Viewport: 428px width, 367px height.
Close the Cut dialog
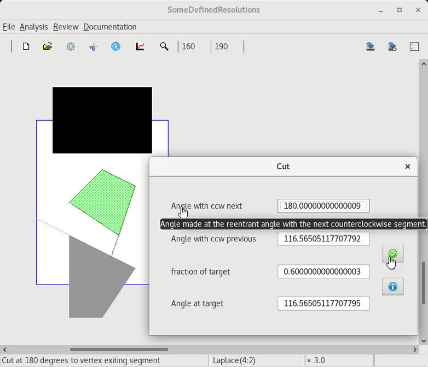pyautogui.click(x=407, y=167)
